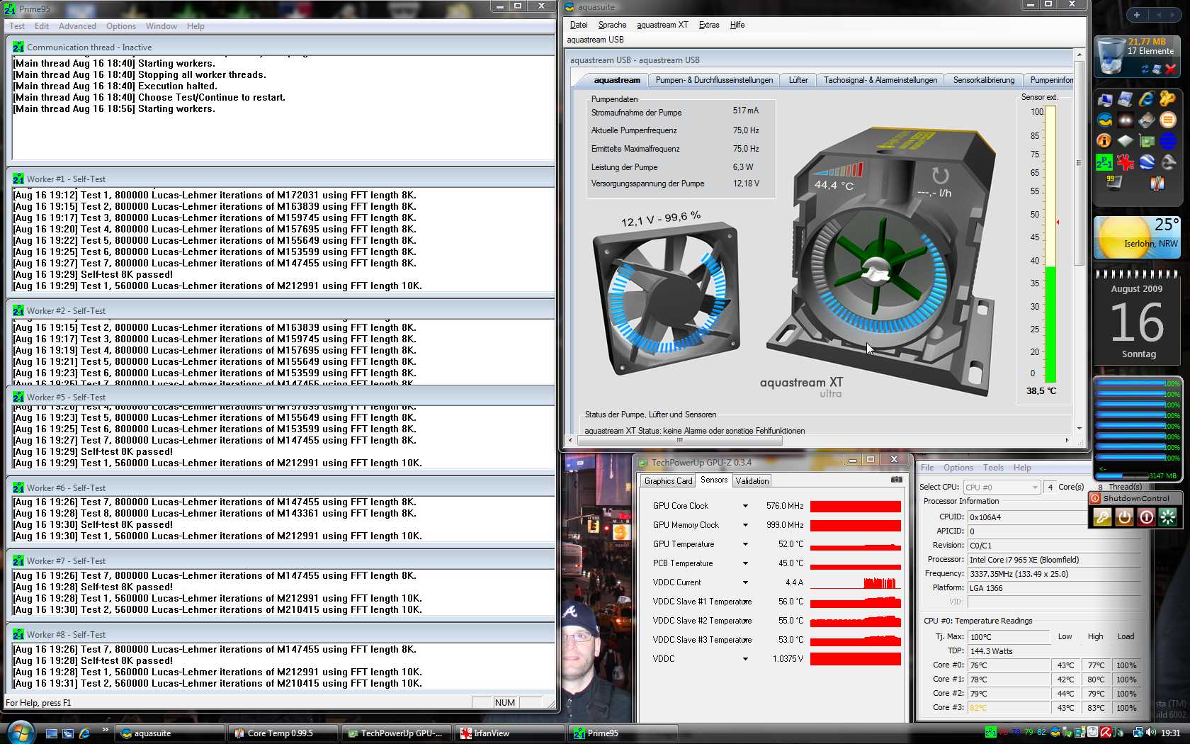This screenshot has height=744, width=1190.
Task: Open the VDDC sensor dropdown arrow
Action: tap(745, 659)
